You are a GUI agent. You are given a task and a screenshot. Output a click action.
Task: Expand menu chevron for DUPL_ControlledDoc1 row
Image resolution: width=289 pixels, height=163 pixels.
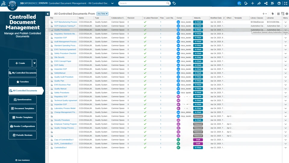(x=285, y=144)
